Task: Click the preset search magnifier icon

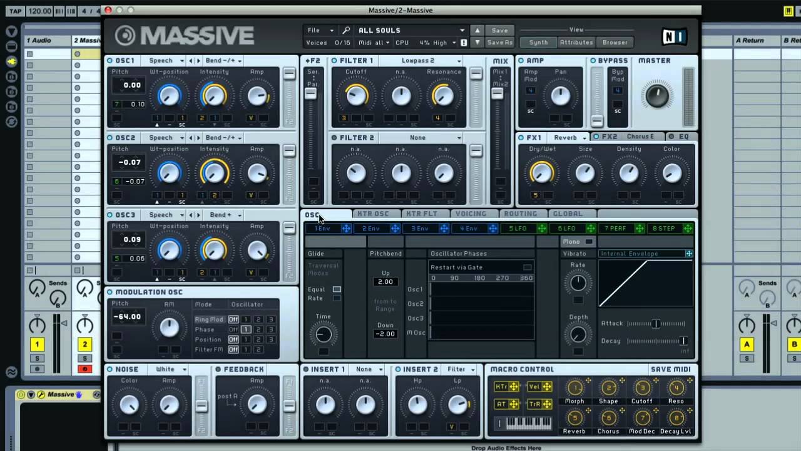Action: tap(346, 30)
